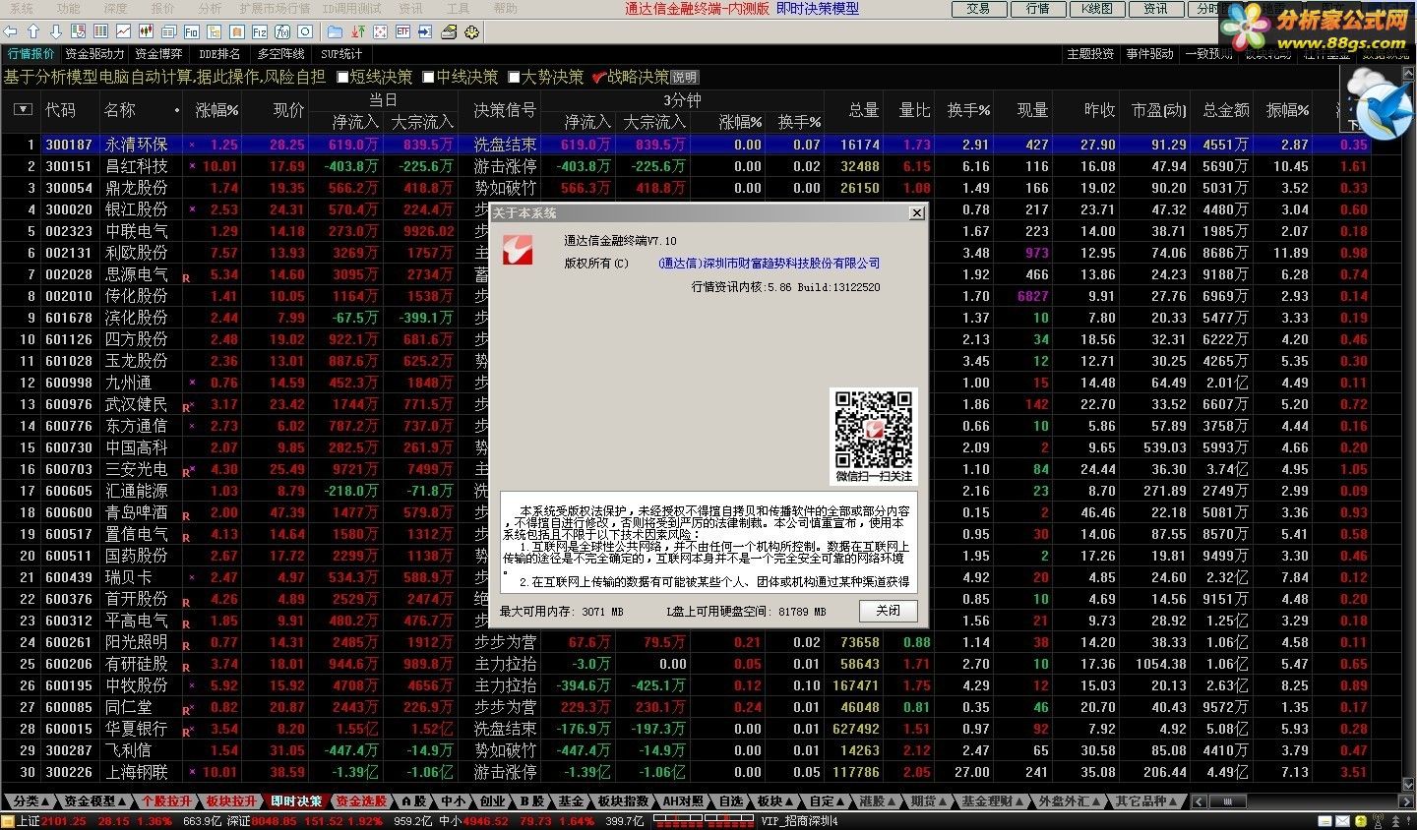1417x830 pixels.
Task: Click the red-green sort arrows icon
Action: tap(358, 32)
